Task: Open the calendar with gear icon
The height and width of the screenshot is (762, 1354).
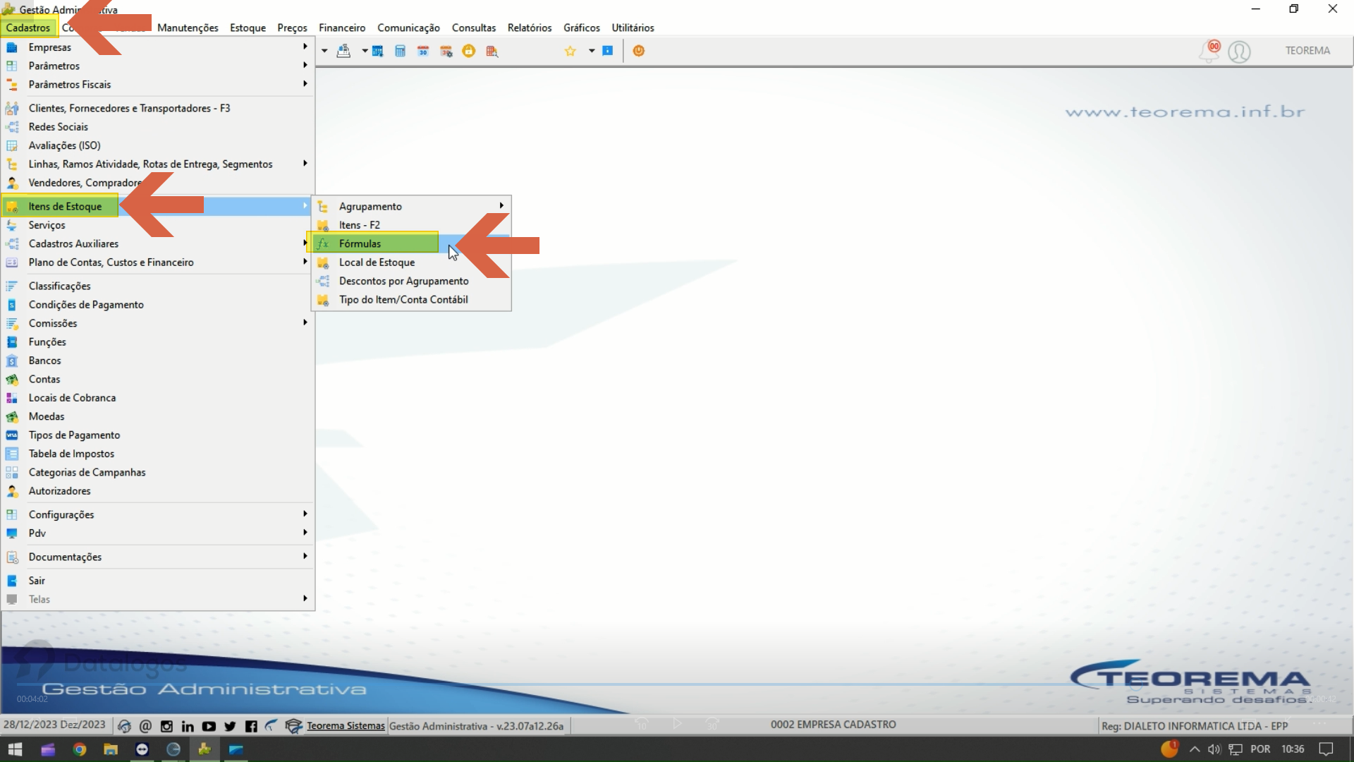Action: pyautogui.click(x=446, y=51)
